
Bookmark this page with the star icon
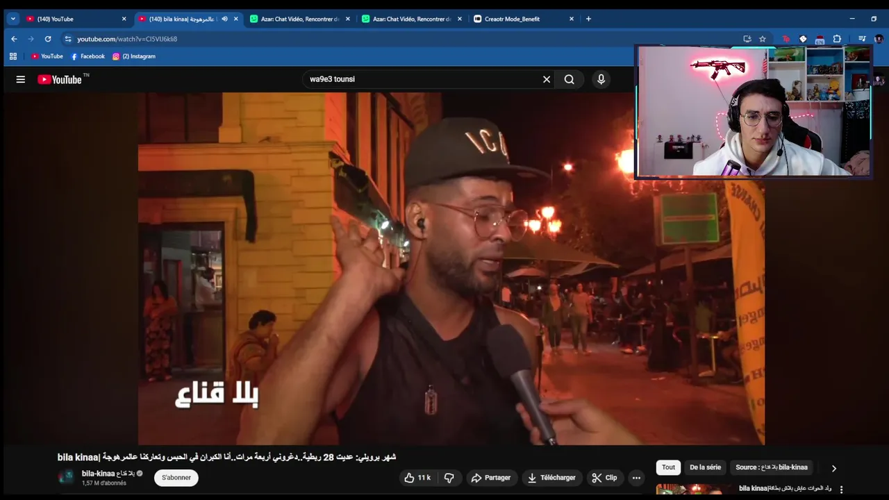[763, 39]
